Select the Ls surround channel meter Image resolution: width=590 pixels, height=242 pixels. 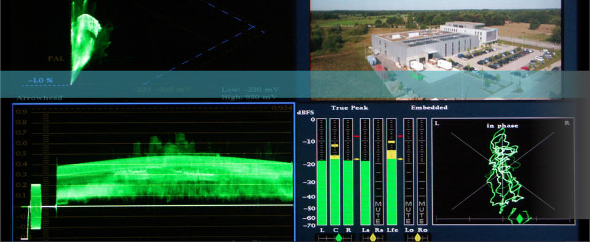[365, 172]
